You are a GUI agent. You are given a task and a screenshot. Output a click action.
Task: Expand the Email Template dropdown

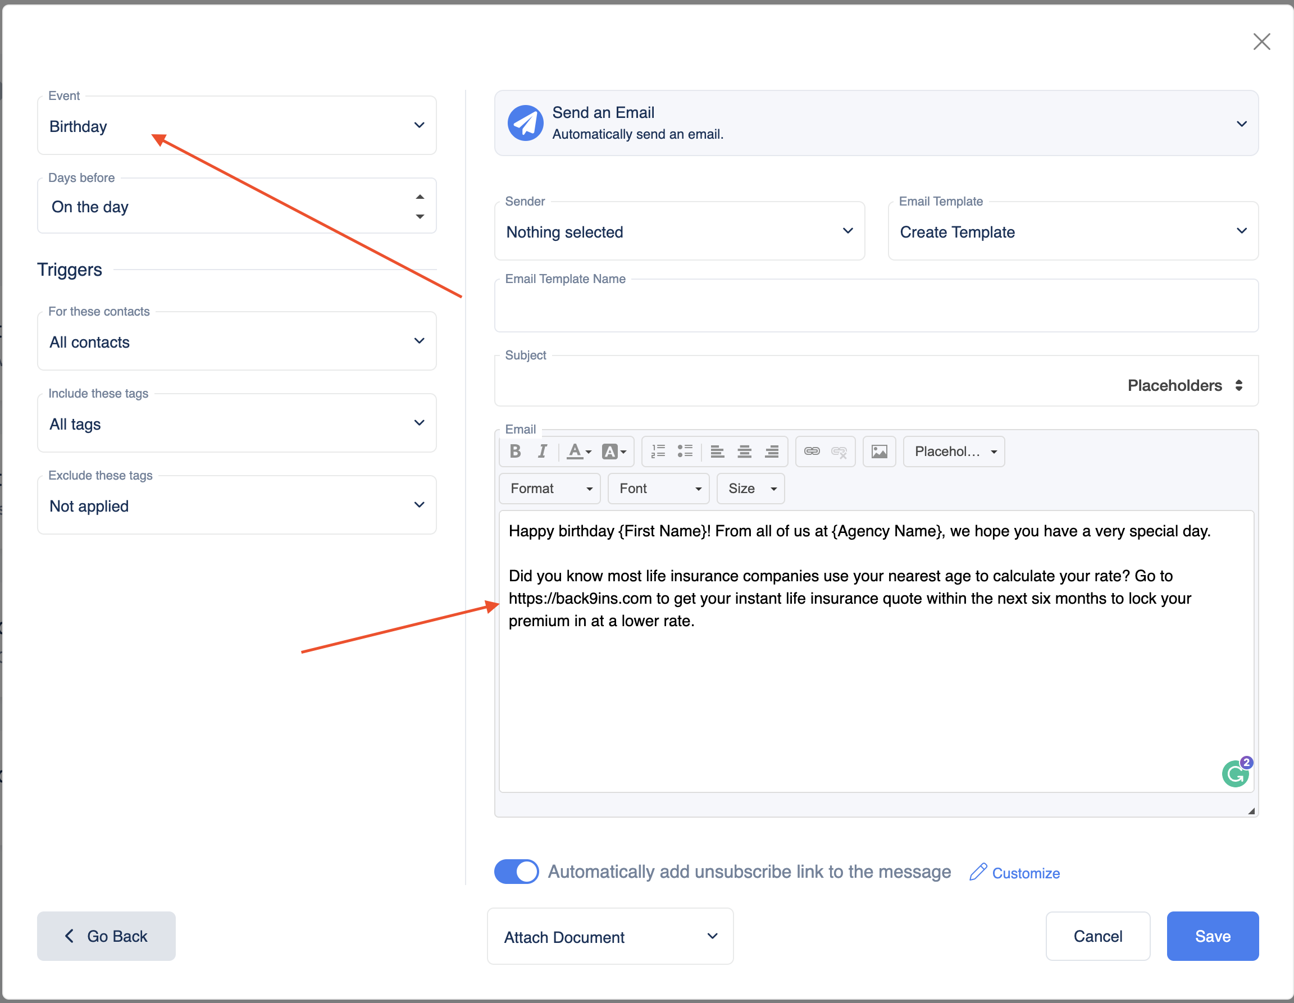coord(1072,231)
